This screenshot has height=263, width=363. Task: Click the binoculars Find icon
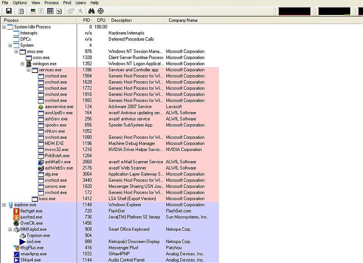click(x=91, y=11)
